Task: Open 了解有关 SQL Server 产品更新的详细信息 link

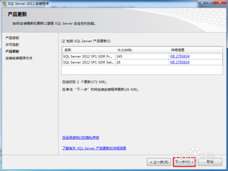Action: click(94, 148)
